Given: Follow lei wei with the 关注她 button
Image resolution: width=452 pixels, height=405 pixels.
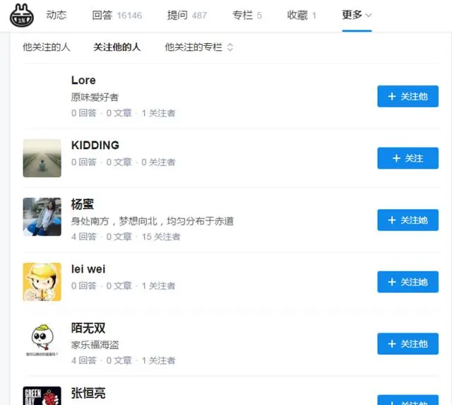Looking at the screenshot, I should (x=408, y=282).
